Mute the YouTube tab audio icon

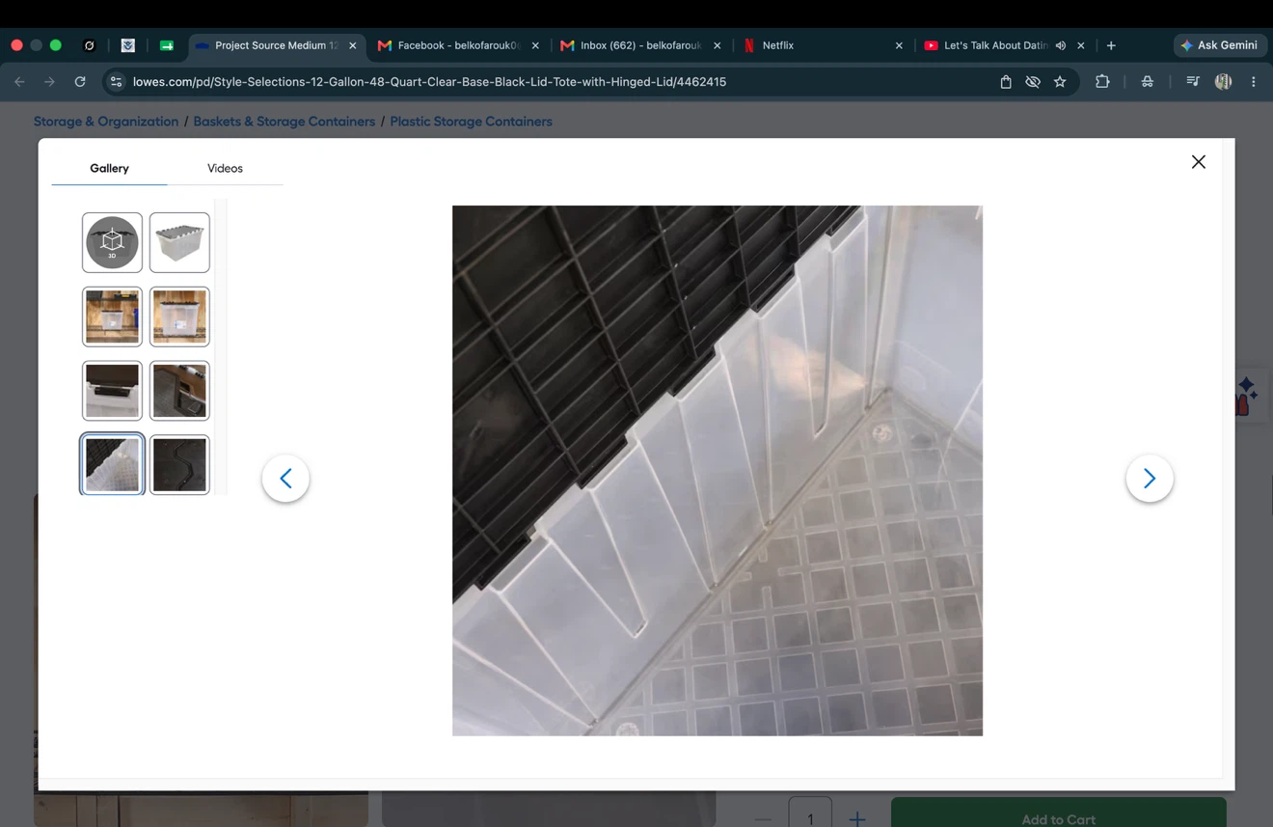point(1061,45)
